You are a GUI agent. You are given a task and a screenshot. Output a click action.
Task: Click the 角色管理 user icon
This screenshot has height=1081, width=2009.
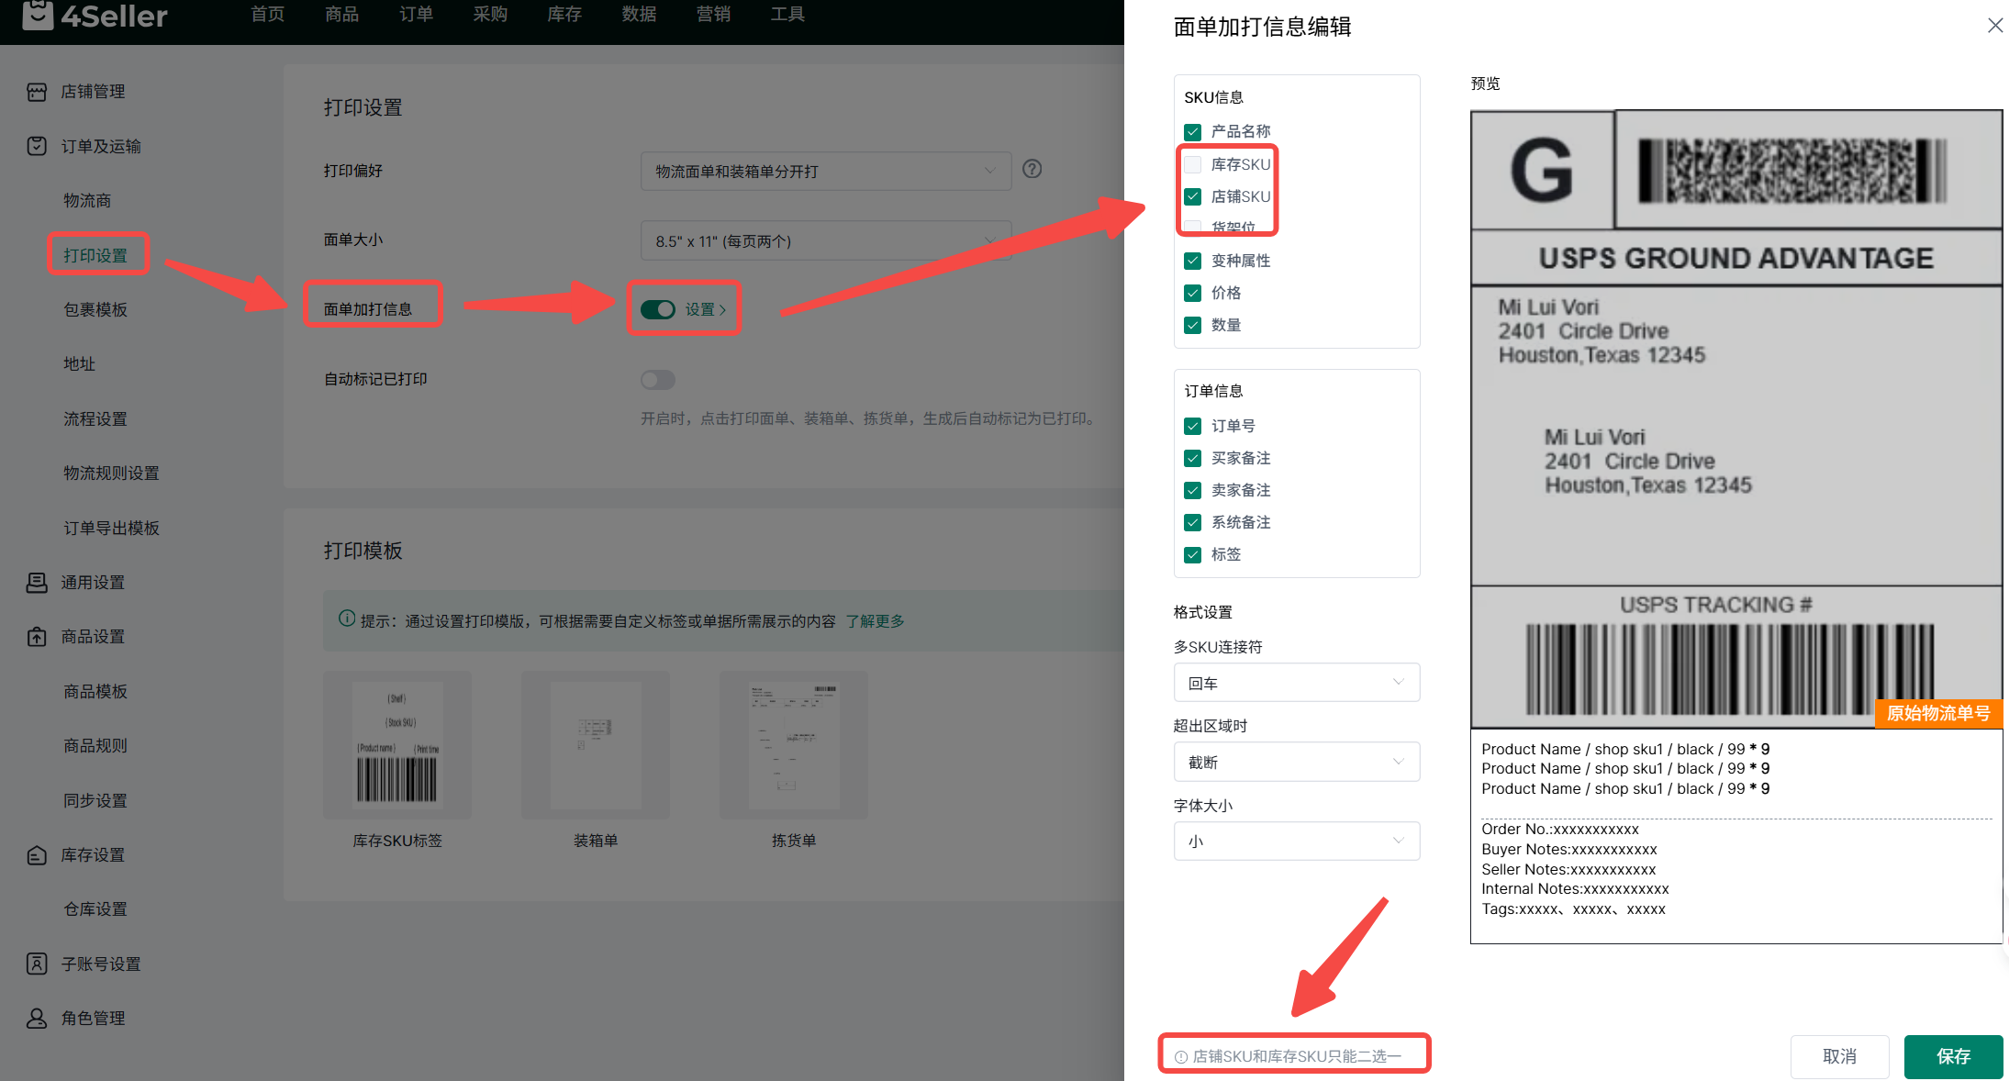tap(37, 1019)
